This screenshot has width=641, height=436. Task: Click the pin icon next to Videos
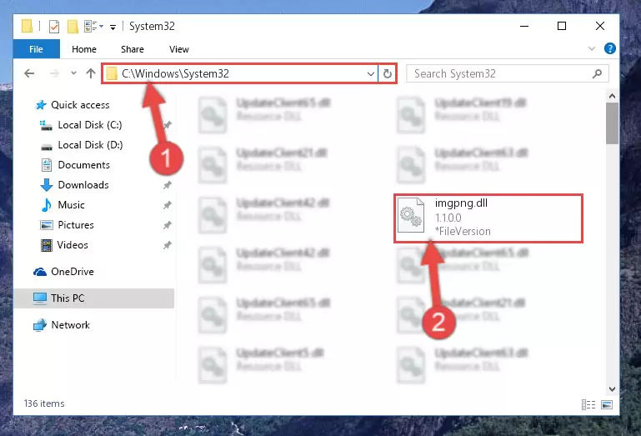[167, 245]
